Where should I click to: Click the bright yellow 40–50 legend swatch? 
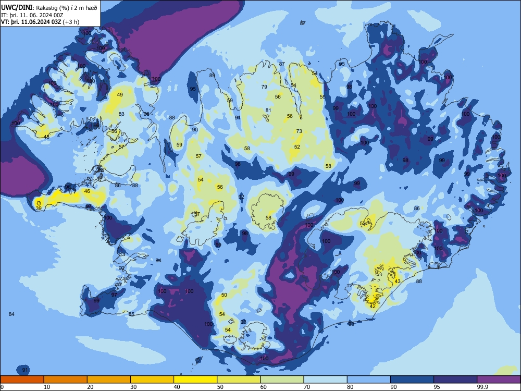click(195, 380)
